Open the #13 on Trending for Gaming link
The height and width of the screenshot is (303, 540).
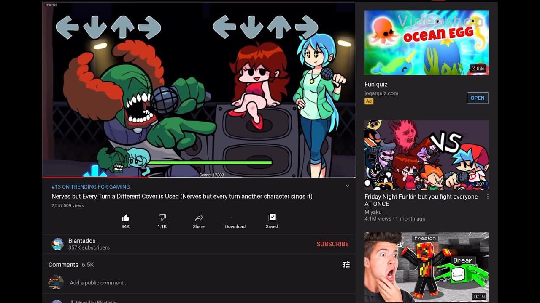(x=91, y=187)
